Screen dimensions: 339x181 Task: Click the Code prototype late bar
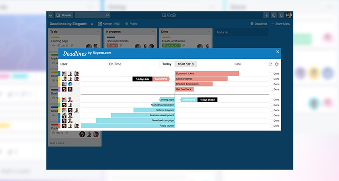coord(201,79)
